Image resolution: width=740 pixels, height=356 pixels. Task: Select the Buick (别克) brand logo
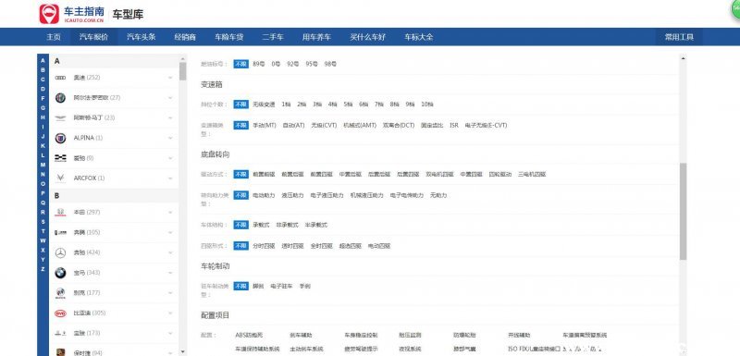pyautogui.click(x=60, y=293)
